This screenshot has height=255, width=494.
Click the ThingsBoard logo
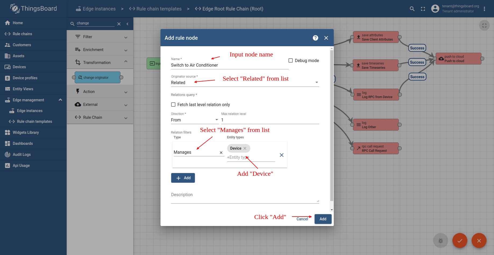coord(33,9)
